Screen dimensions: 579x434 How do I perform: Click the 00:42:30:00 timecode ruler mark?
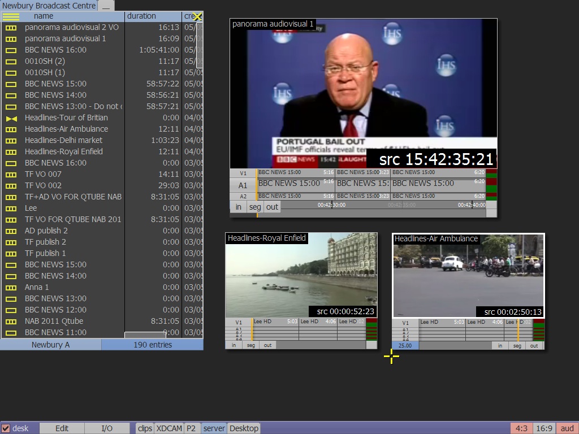pos(331,205)
